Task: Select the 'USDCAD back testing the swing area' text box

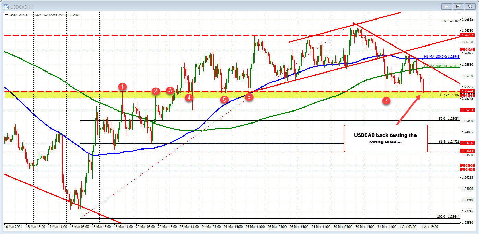Action: pyautogui.click(x=386, y=138)
